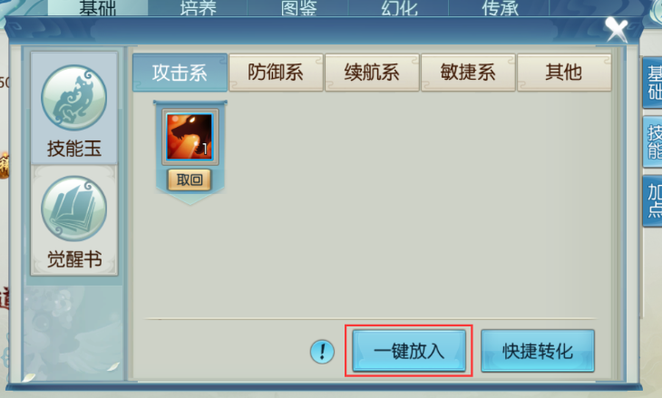Click the exclamation info icon
This screenshot has height=398, width=662.
322,352
